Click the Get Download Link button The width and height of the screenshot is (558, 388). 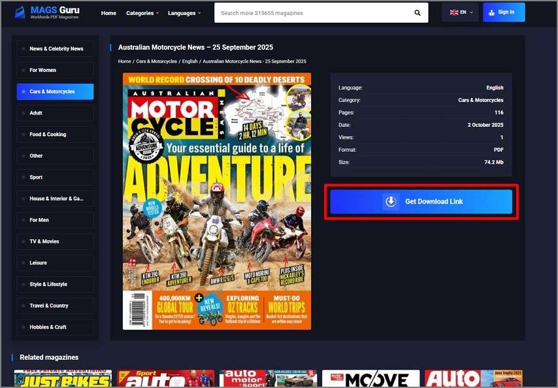pos(421,202)
